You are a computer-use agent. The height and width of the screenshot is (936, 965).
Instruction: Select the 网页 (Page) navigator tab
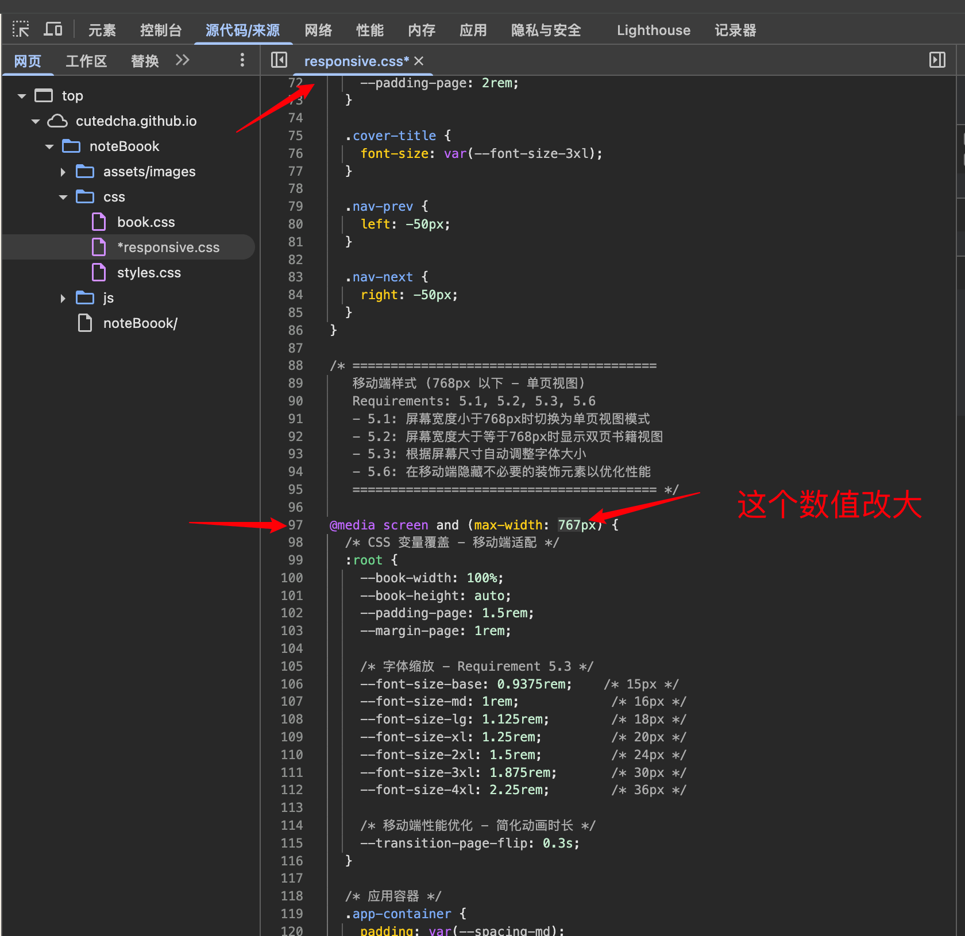(28, 61)
